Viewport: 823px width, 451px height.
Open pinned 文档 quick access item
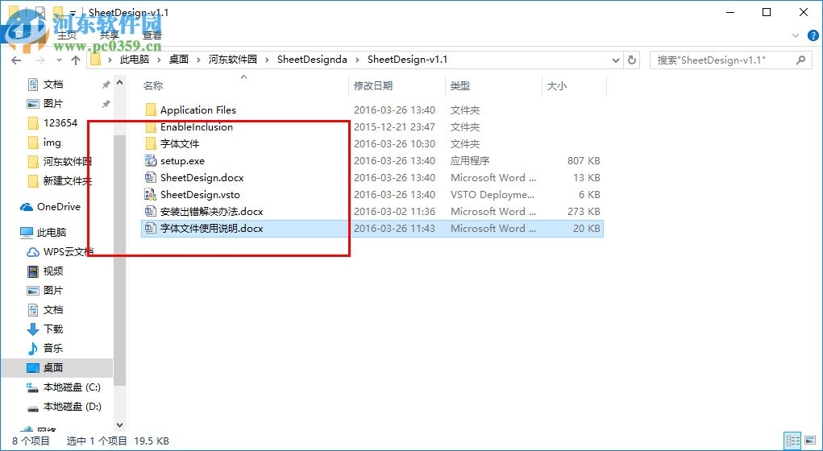[x=45, y=85]
